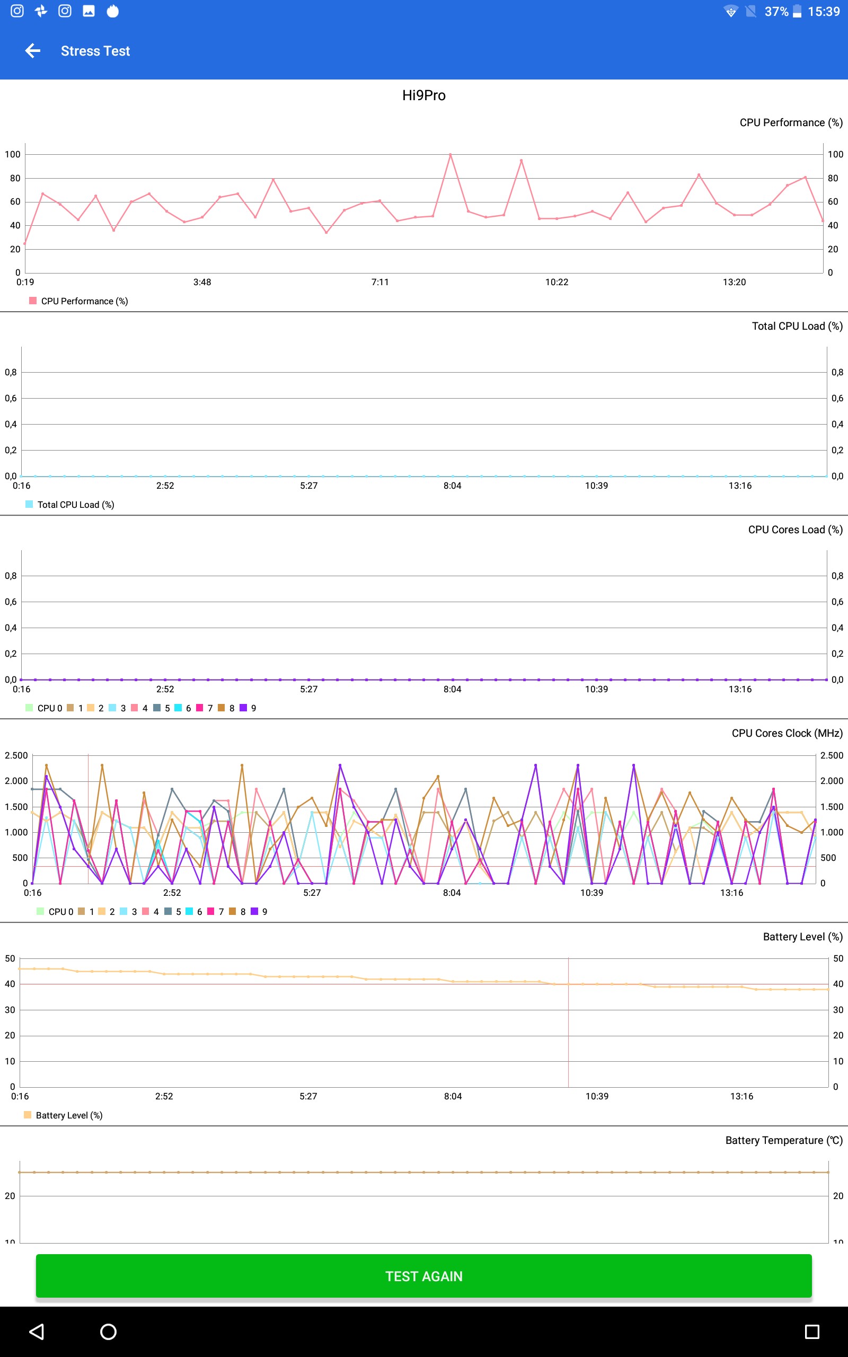
Task: Tap Android home navigation button
Action: (x=108, y=1331)
